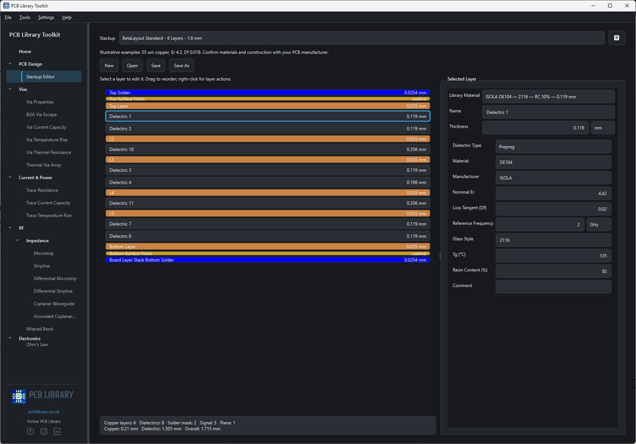The height and width of the screenshot is (444, 636).
Task: Open the Help menu
Action: pyautogui.click(x=67, y=17)
